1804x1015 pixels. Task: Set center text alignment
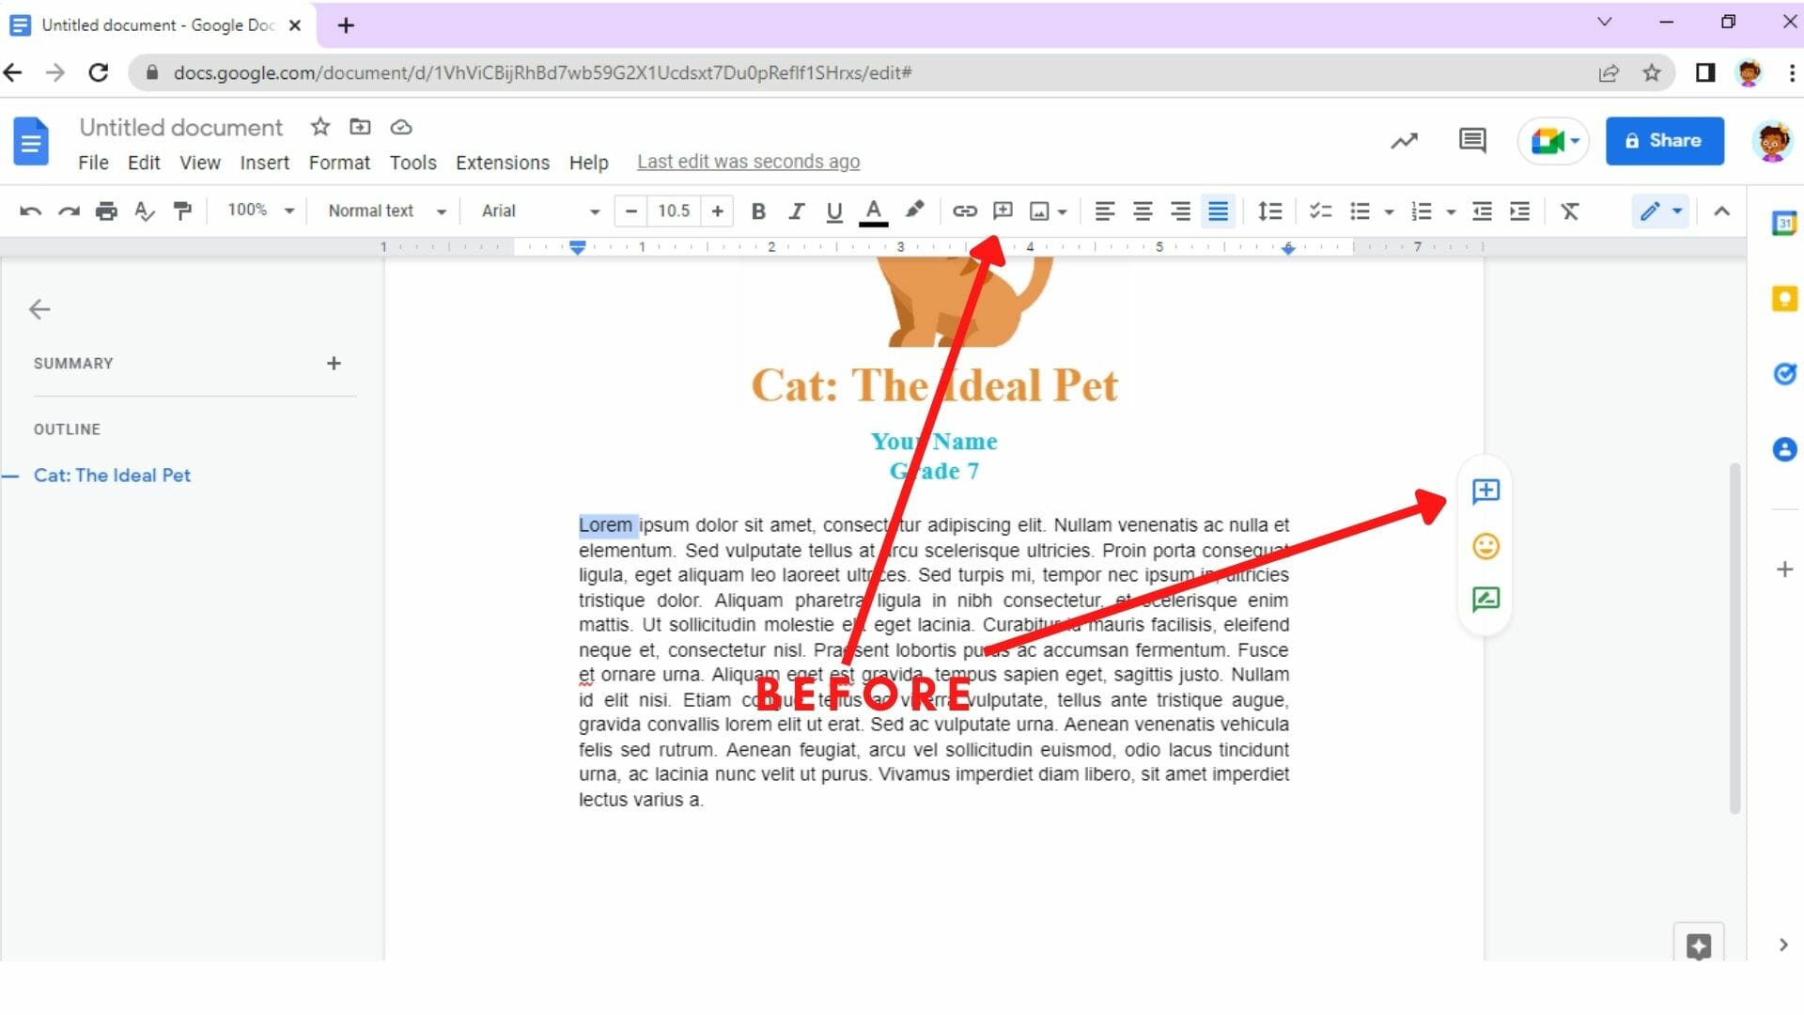click(1143, 211)
